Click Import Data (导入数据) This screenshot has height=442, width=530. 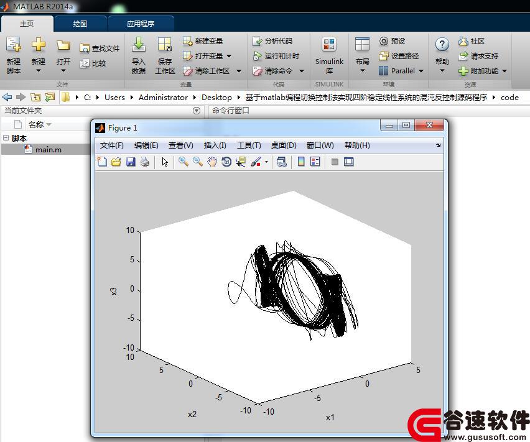(x=139, y=56)
